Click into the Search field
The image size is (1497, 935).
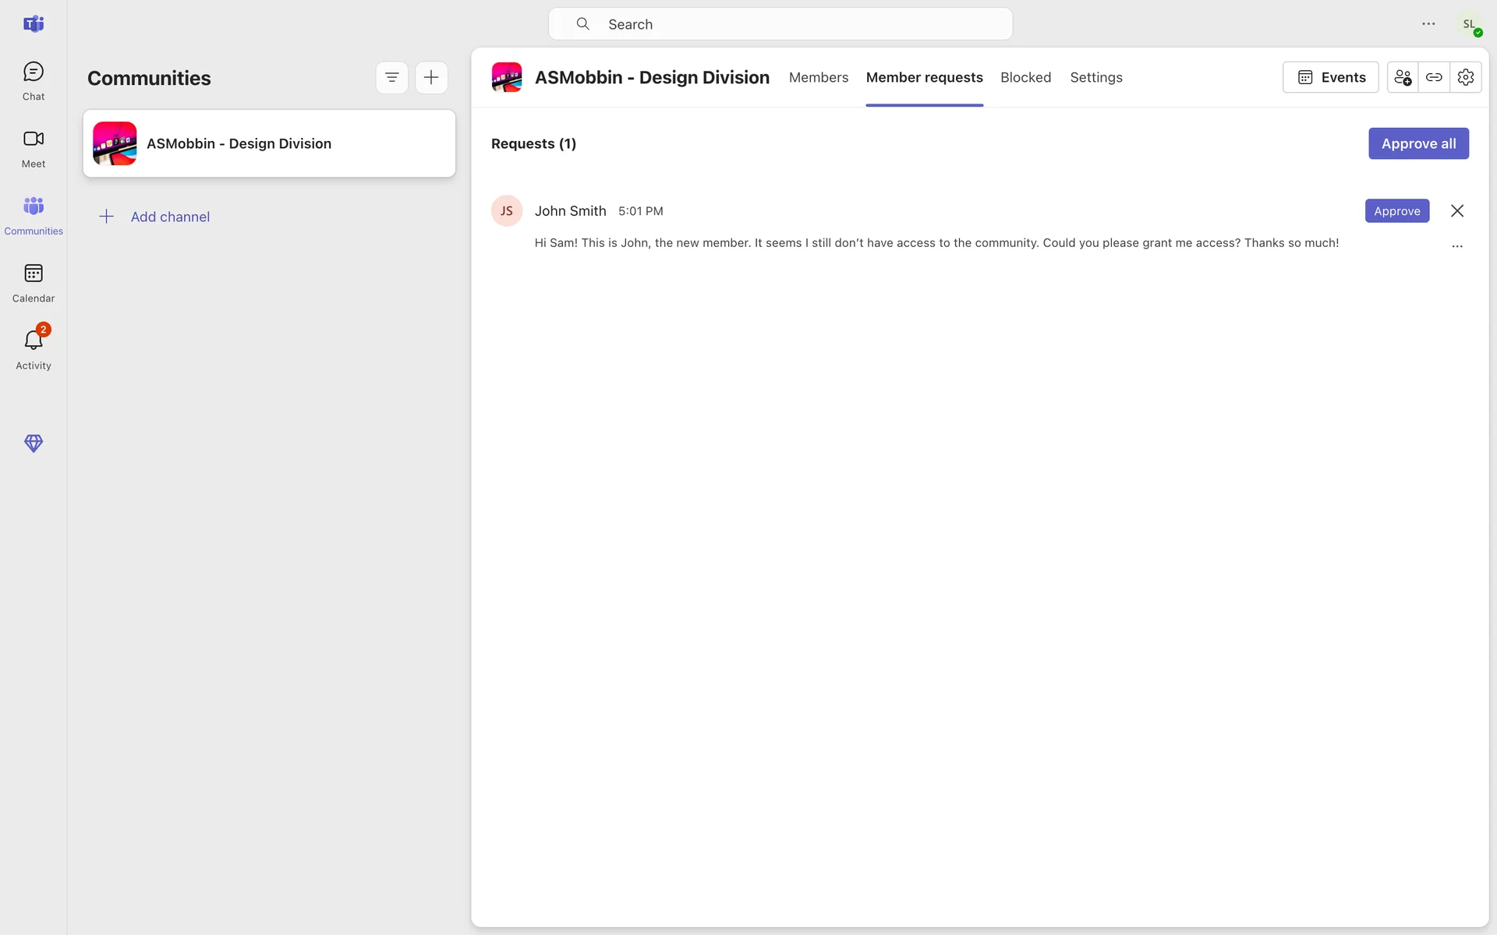click(x=780, y=24)
